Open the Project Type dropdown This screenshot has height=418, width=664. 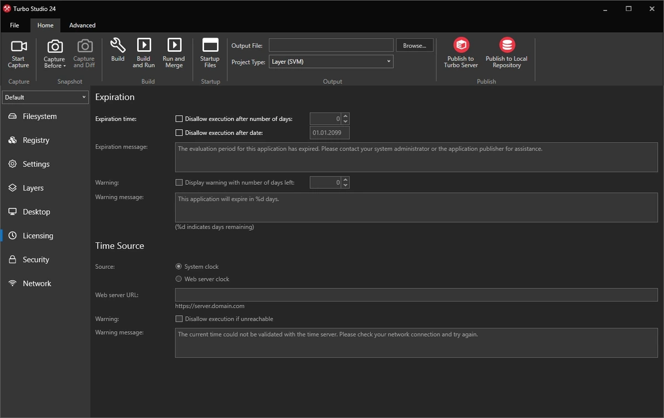pos(331,62)
